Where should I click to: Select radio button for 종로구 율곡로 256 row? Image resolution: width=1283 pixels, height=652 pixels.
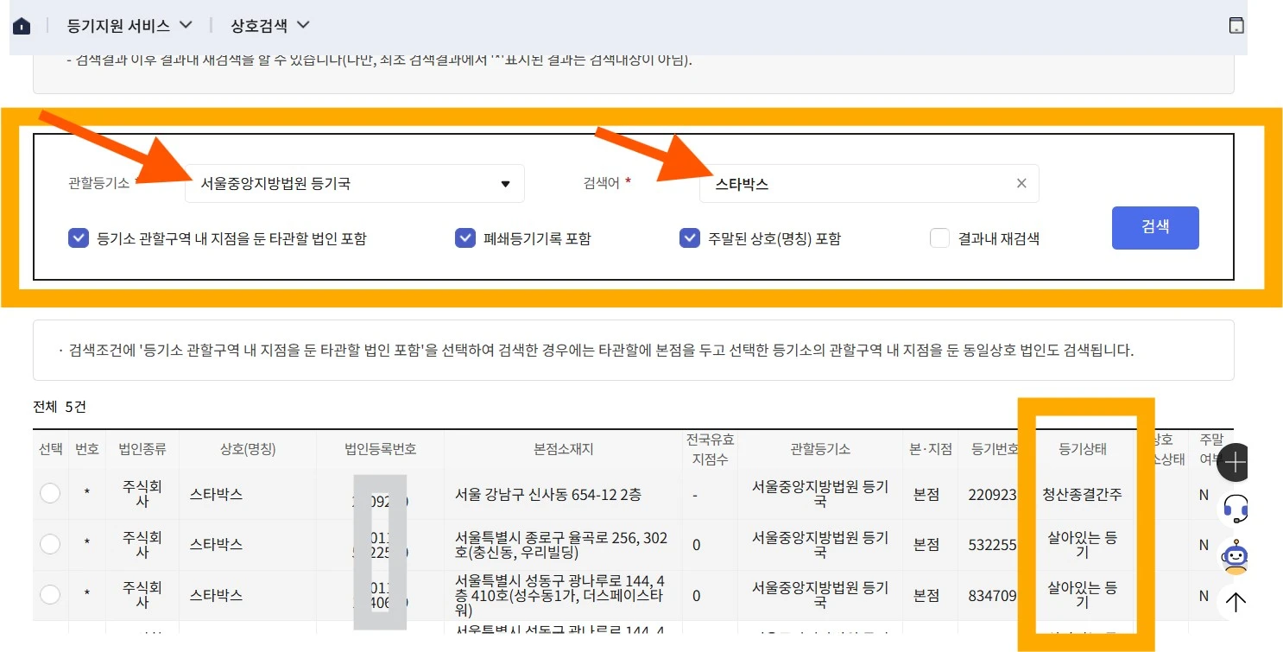[50, 544]
